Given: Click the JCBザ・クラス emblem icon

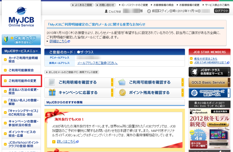Looking at the screenshot, I should coord(194,72).
